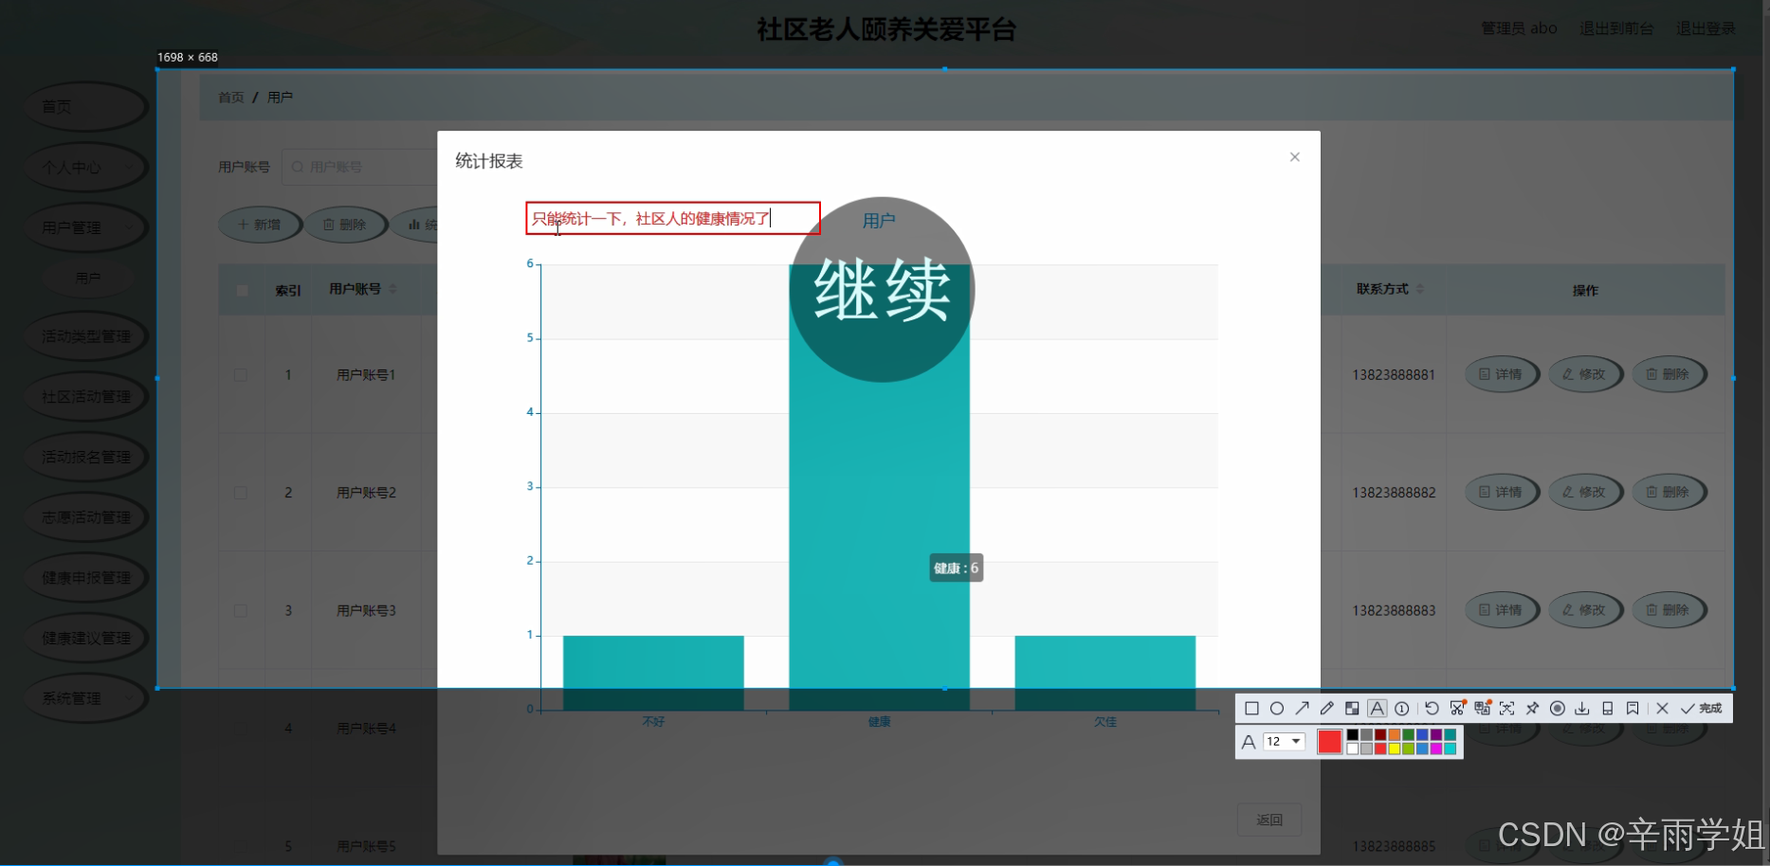Image resolution: width=1770 pixels, height=866 pixels.
Task: Check the checkbox next to 用户账号3
Action: [x=241, y=610]
